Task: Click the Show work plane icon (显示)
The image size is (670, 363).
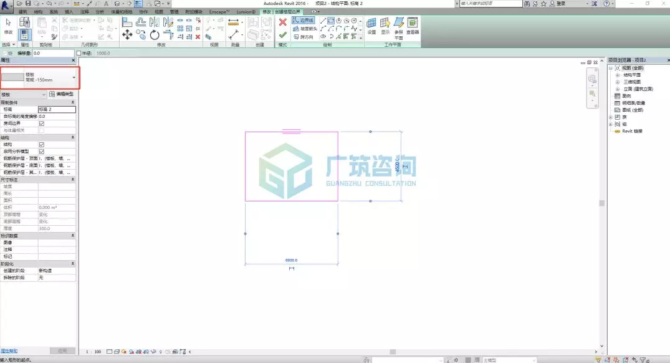Action: [385, 26]
